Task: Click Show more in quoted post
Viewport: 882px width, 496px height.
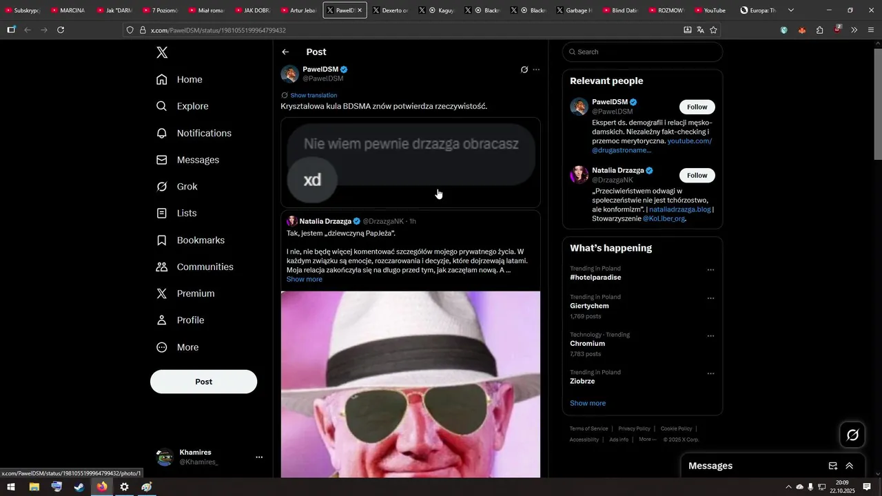Action: click(x=305, y=279)
